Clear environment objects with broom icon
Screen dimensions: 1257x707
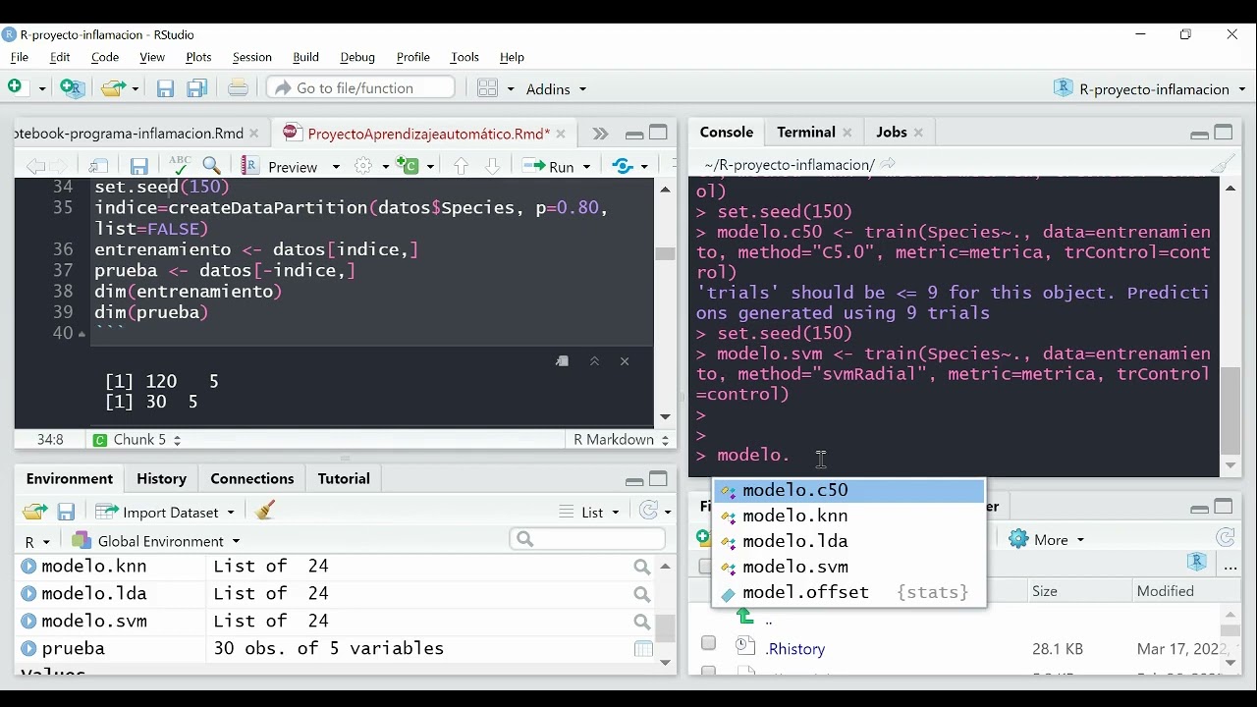point(264,511)
